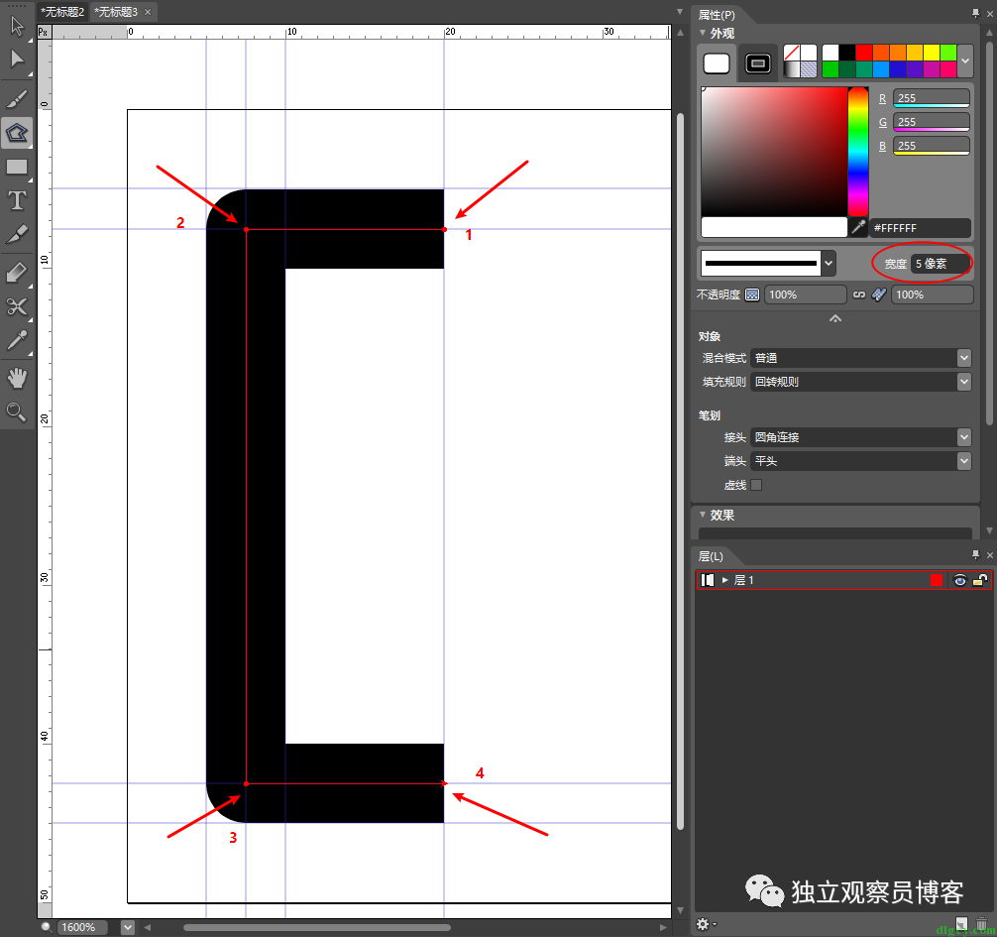Screen dimensions: 997x937
Task: Click the rainbow hue slider
Action: pos(857,152)
